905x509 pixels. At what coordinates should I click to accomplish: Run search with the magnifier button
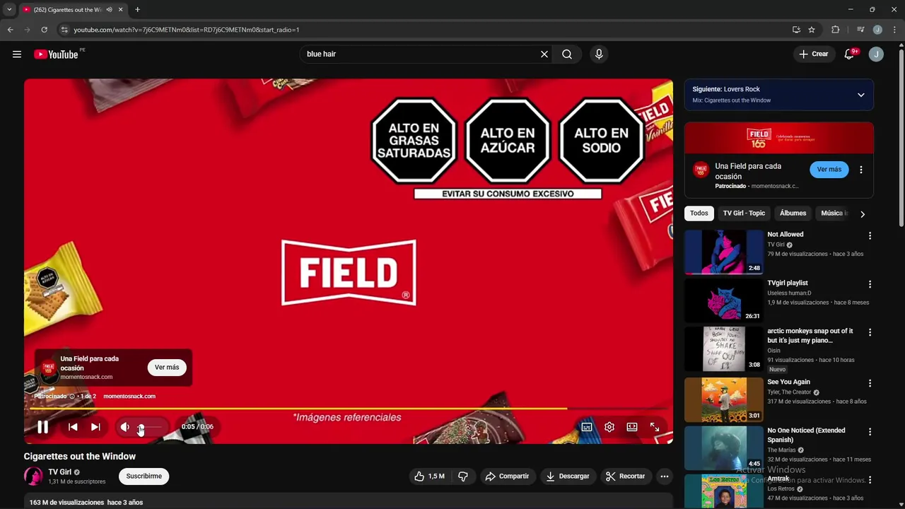pyautogui.click(x=567, y=54)
